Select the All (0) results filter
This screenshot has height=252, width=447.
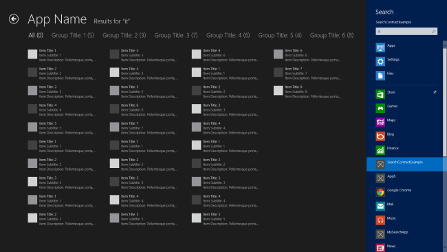(x=36, y=35)
